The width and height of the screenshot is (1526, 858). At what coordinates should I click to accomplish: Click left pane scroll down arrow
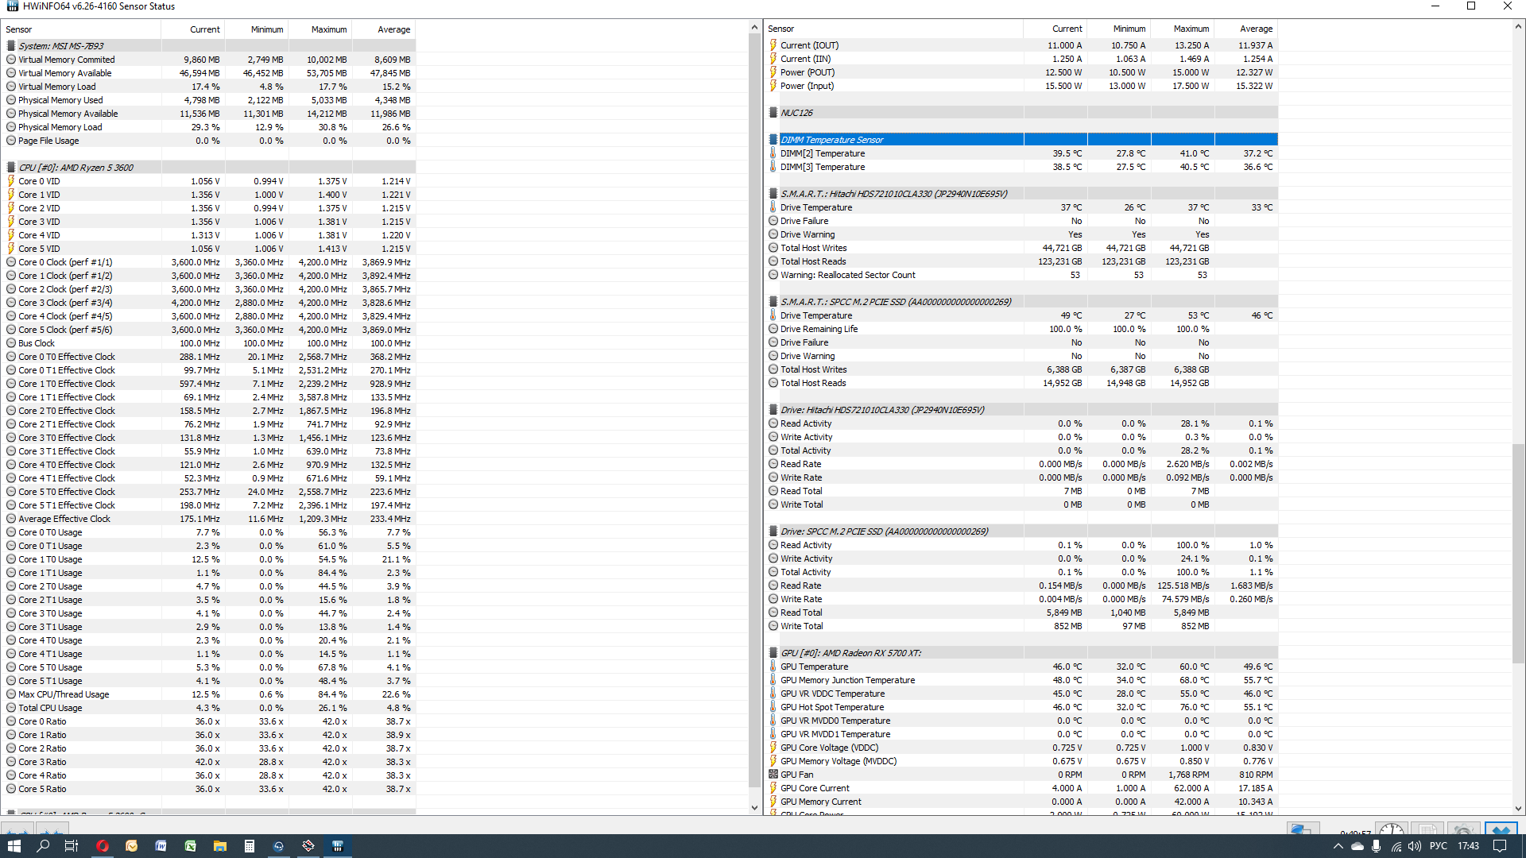point(754,808)
